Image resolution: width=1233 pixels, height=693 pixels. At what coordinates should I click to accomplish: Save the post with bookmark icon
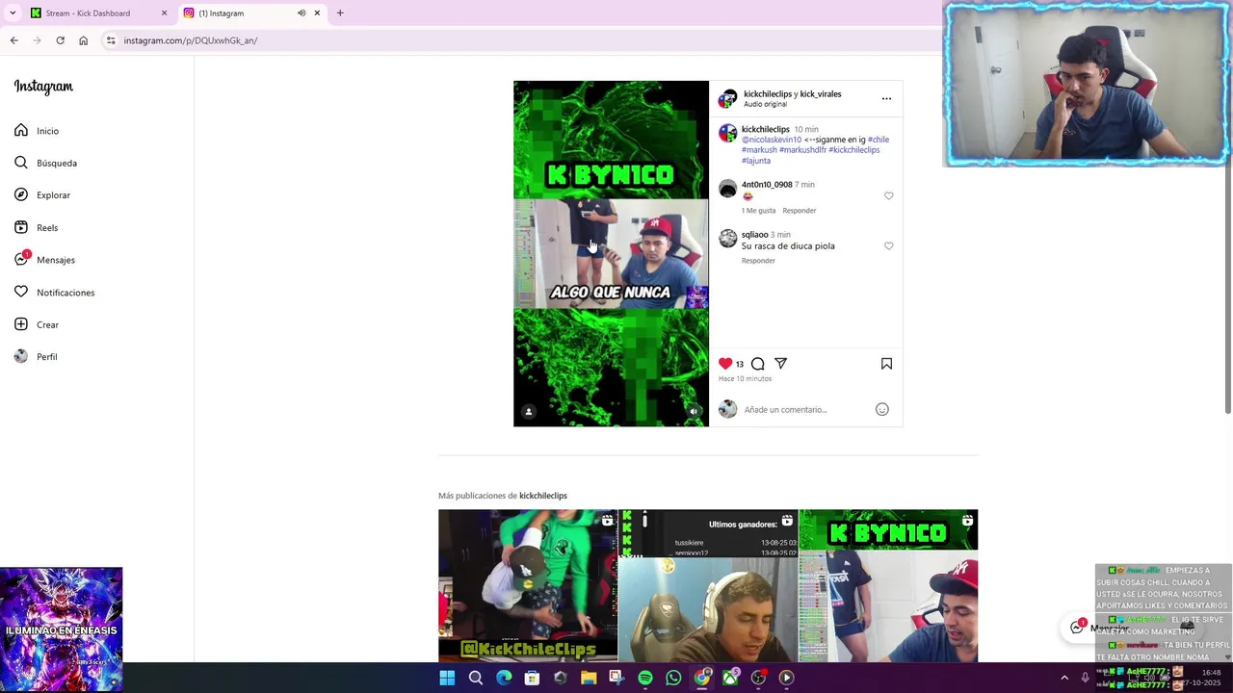(886, 364)
